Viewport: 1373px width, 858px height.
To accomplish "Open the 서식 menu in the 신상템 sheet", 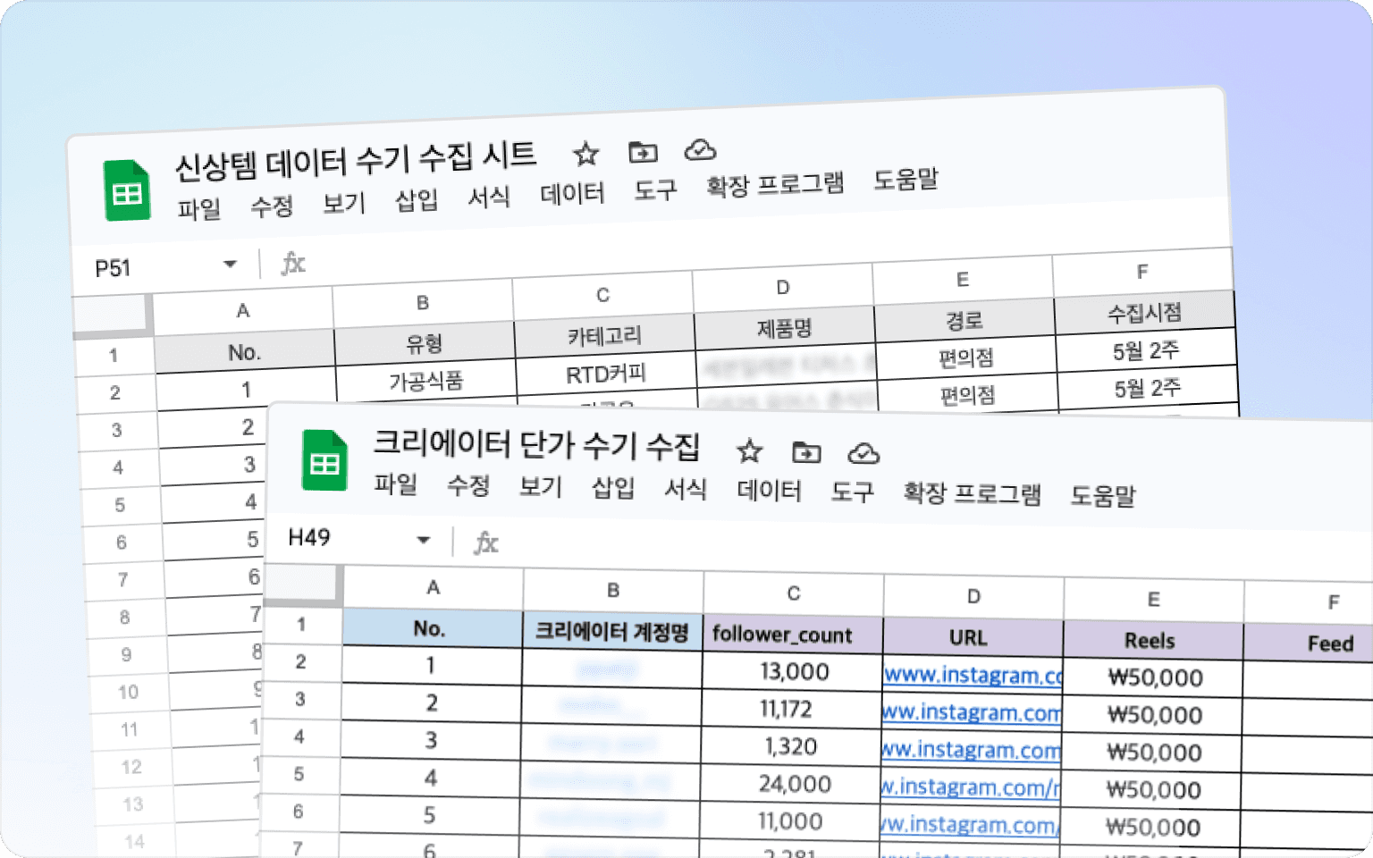I will tap(489, 198).
